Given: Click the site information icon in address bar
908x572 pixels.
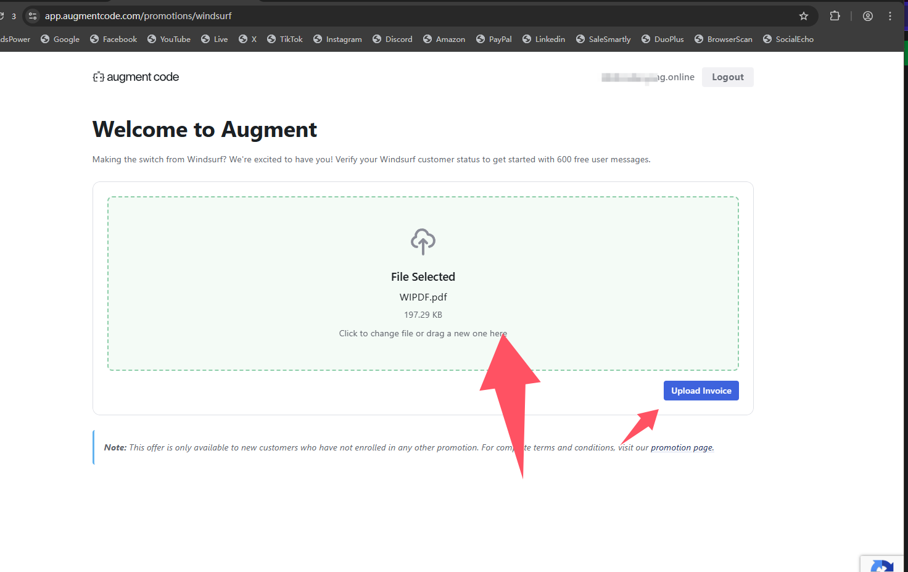Looking at the screenshot, I should click(33, 16).
